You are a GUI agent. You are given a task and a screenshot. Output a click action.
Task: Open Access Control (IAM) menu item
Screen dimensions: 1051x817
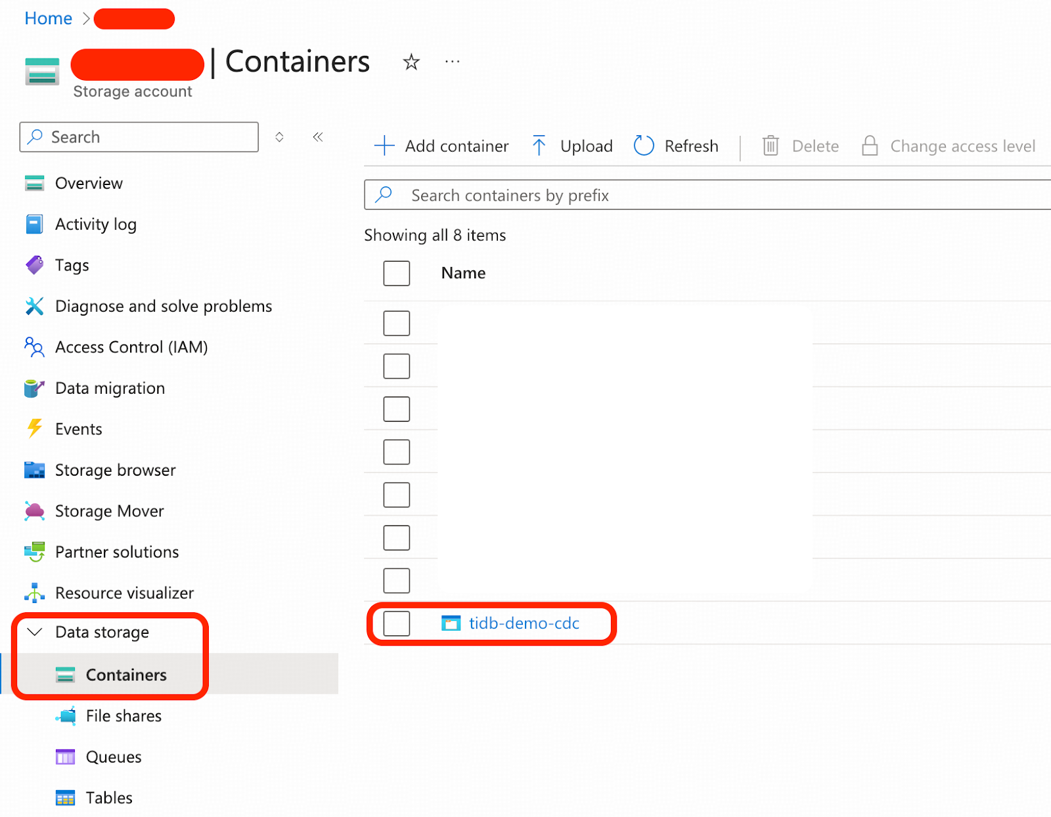[x=131, y=347]
